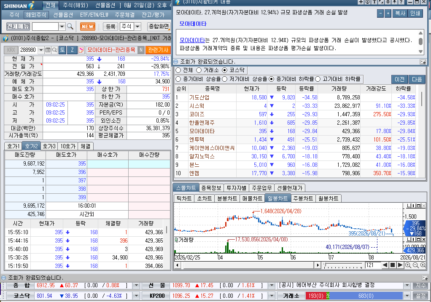Switch to the 해외주식 menu tab
The image size is (431, 302).
coord(36,15)
